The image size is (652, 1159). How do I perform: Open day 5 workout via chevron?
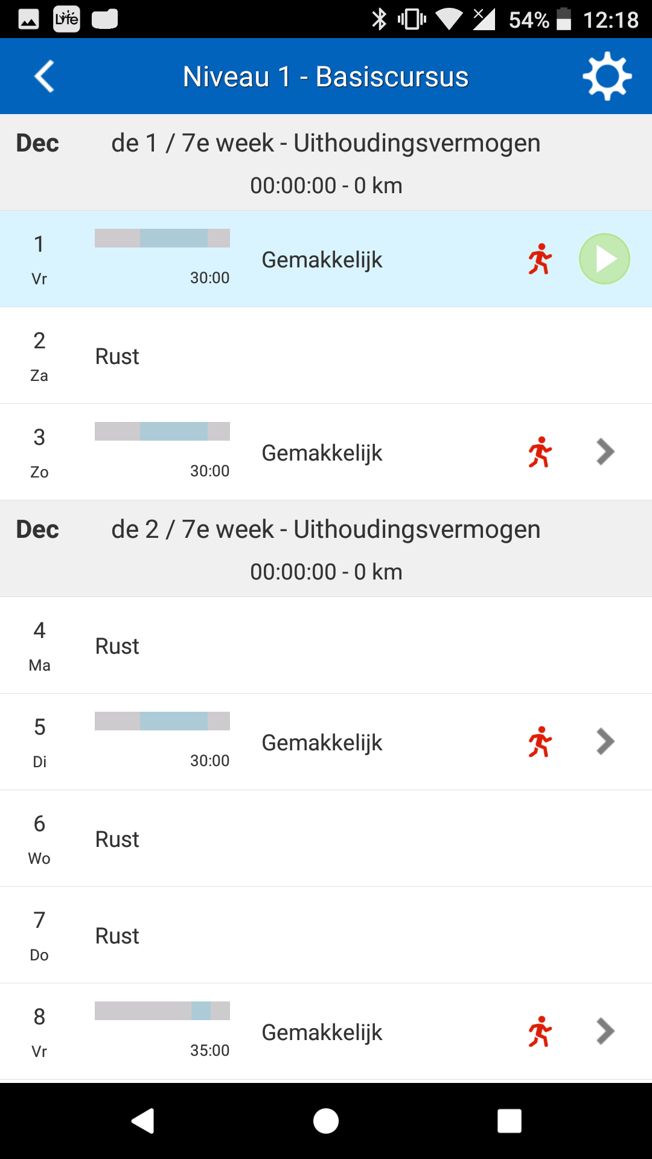(x=605, y=742)
